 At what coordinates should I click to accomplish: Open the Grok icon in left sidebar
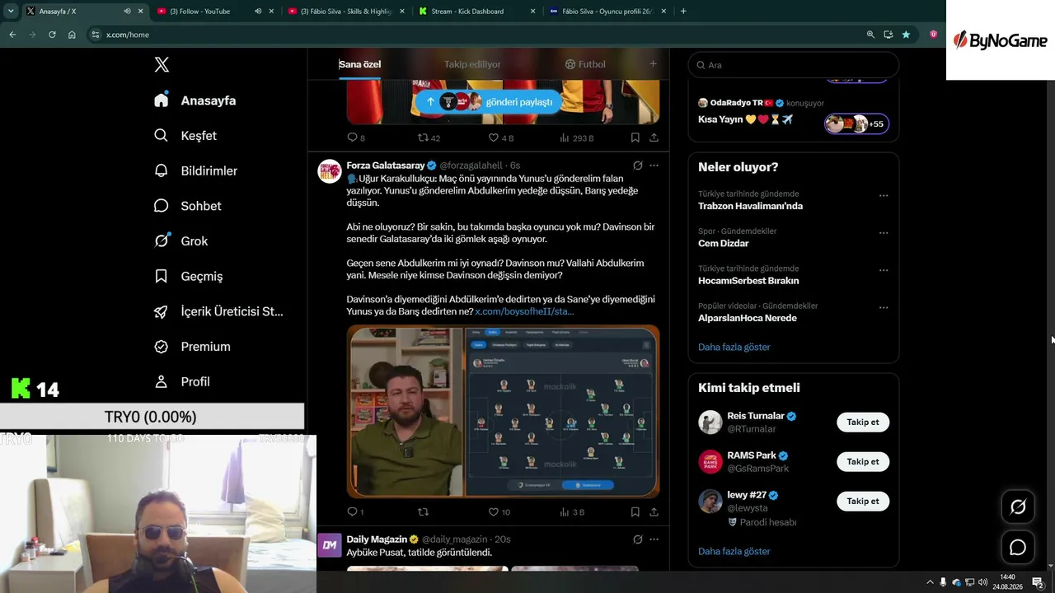pyautogui.click(x=162, y=240)
